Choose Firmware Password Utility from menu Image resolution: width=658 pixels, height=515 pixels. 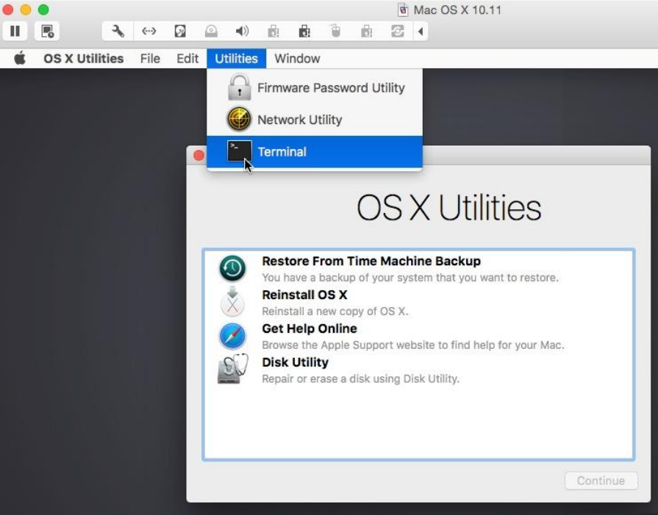tap(315, 87)
